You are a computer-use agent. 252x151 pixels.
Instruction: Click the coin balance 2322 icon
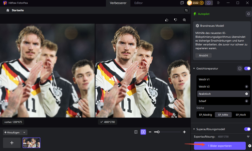190,3
